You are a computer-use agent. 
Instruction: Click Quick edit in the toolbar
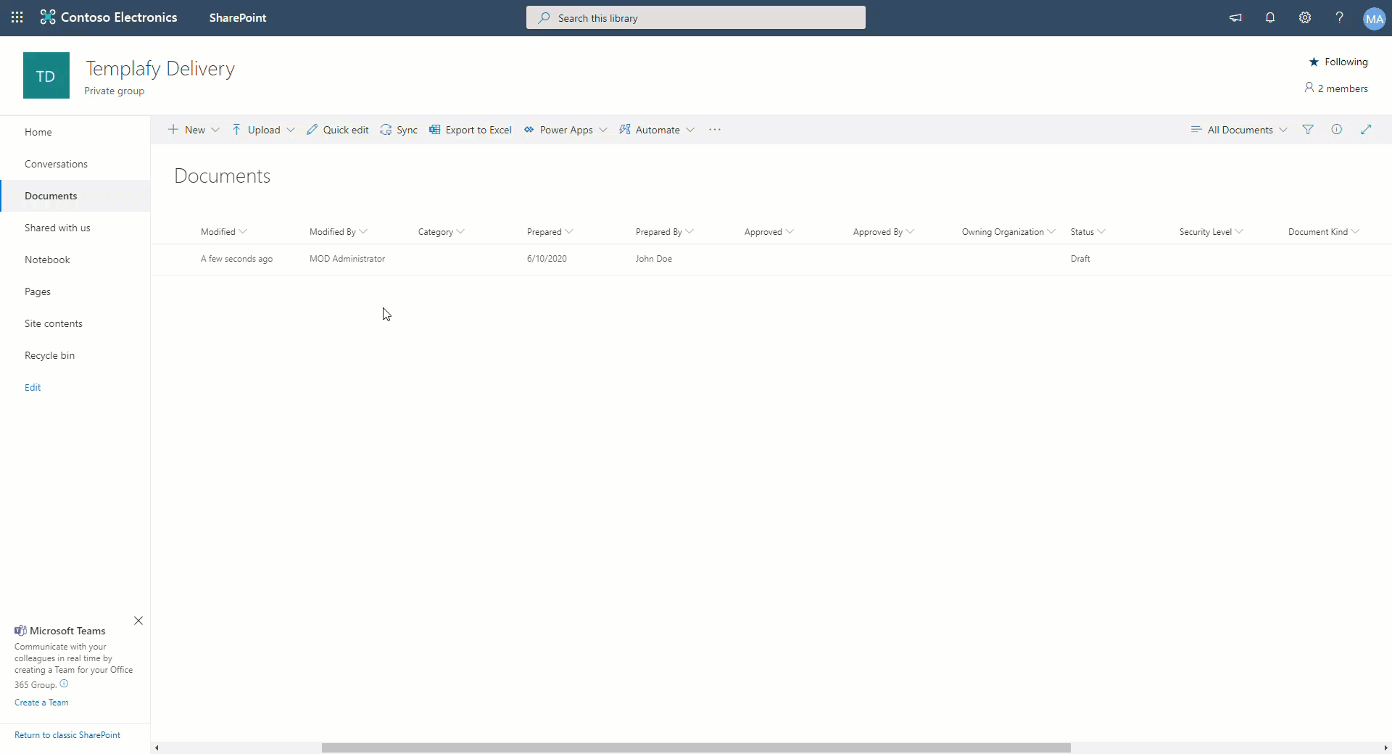338,130
